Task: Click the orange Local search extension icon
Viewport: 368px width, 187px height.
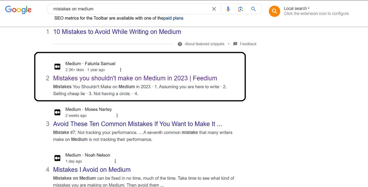Action: pos(275,11)
